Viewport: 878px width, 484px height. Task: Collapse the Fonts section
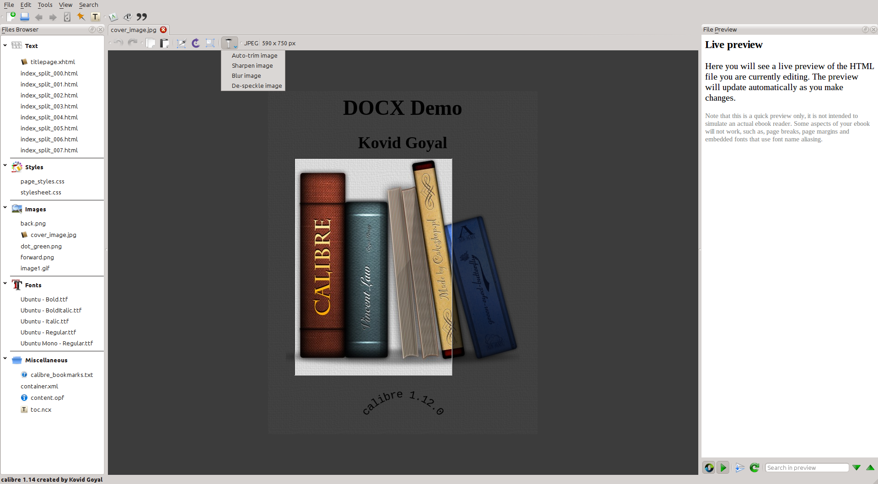click(5, 284)
